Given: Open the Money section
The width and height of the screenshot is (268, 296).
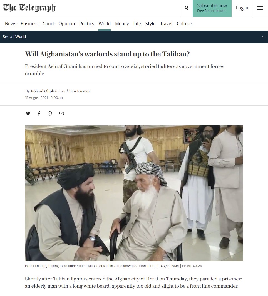Looking at the screenshot, I should [x=122, y=24].
